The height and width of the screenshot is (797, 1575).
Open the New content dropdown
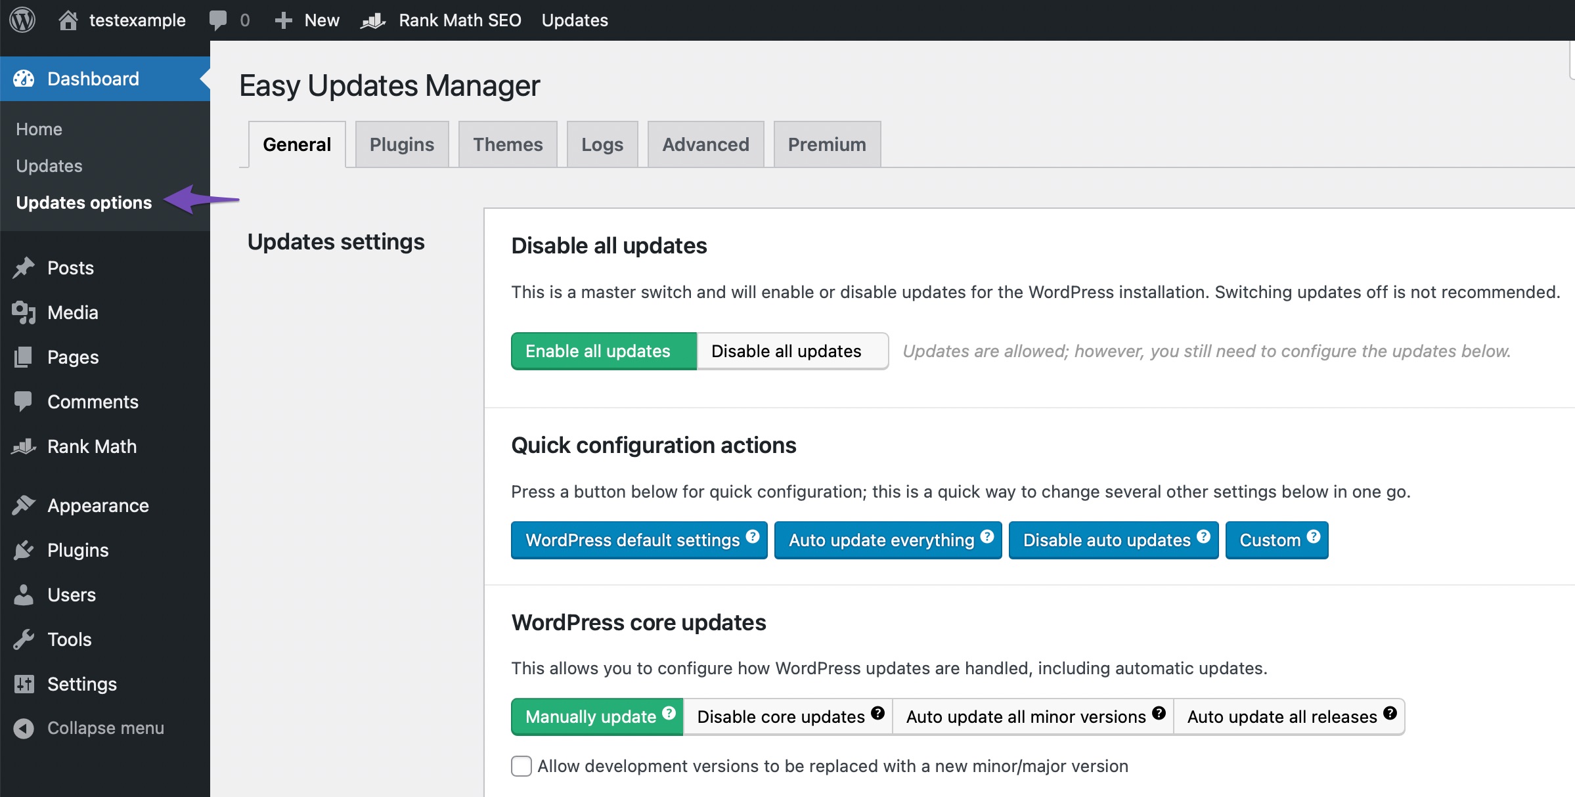(307, 20)
